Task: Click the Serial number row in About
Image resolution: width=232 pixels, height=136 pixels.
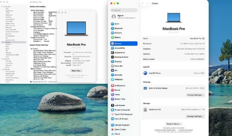Action: pos(174,59)
